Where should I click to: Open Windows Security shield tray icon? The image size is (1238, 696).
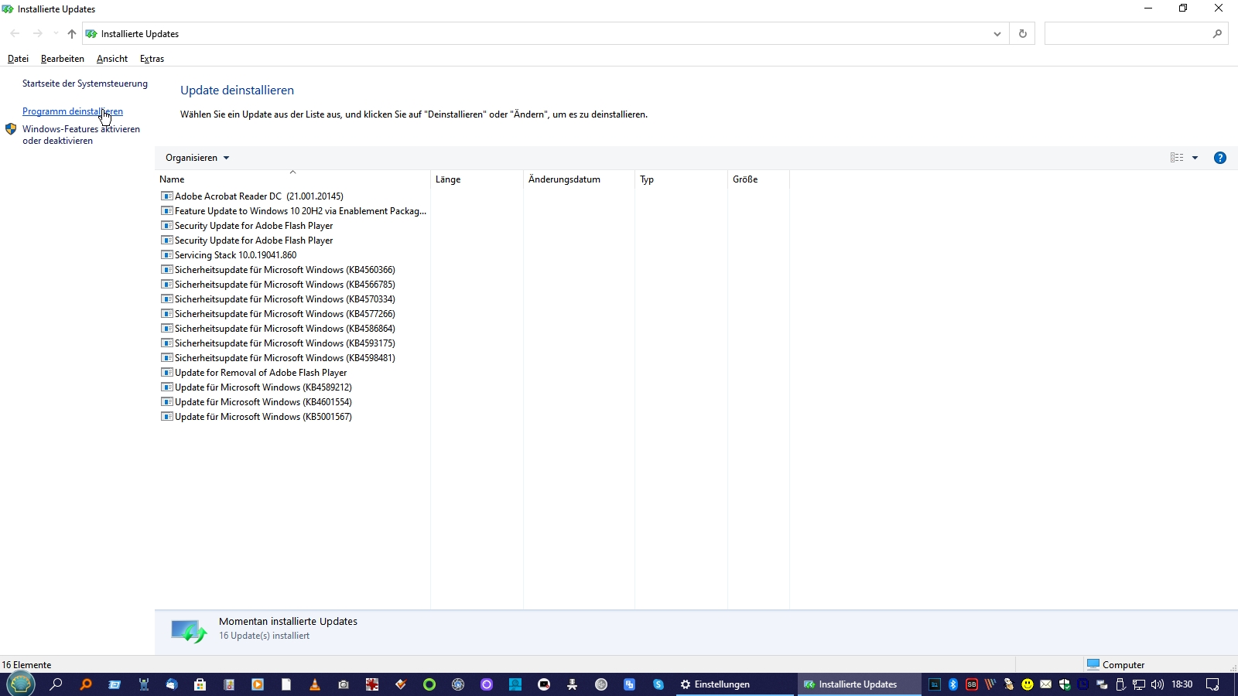1065,684
